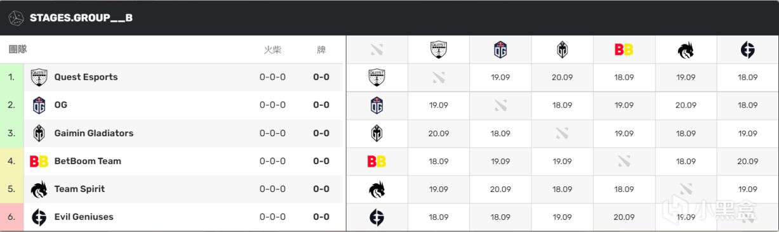Screen dimensions: 779x232
Task: Click the 火柴 column header
Action: [x=272, y=49]
